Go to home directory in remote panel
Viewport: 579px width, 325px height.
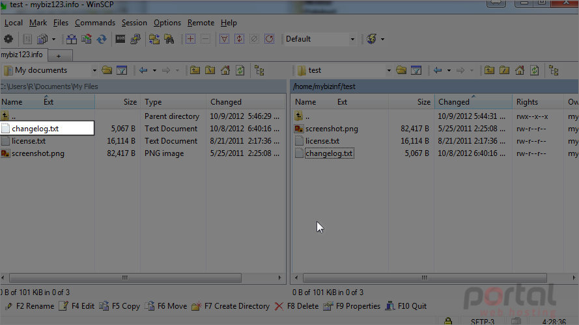(520, 70)
